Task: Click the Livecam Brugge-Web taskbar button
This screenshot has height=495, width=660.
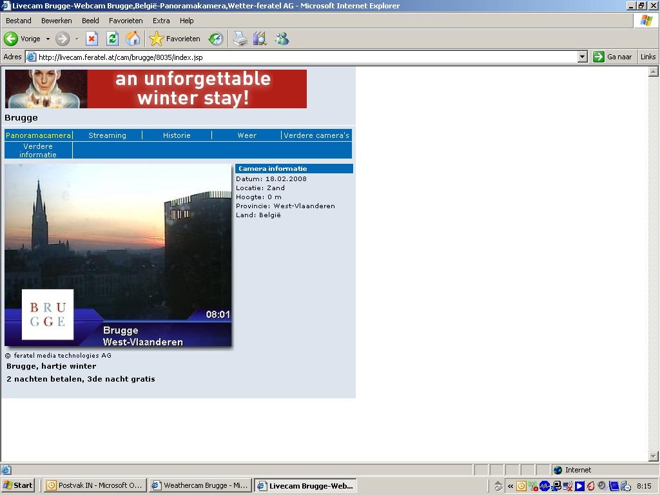Action: pyautogui.click(x=306, y=485)
